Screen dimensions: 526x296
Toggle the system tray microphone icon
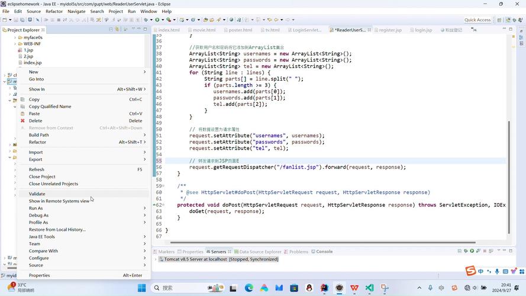coord(430,288)
